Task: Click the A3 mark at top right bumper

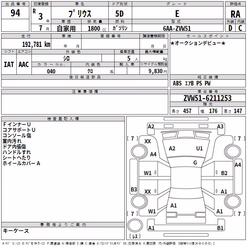Action: pos(220,127)
